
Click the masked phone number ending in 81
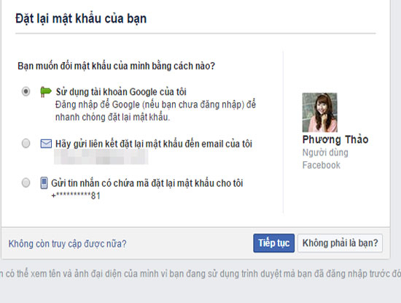(76, 196)
